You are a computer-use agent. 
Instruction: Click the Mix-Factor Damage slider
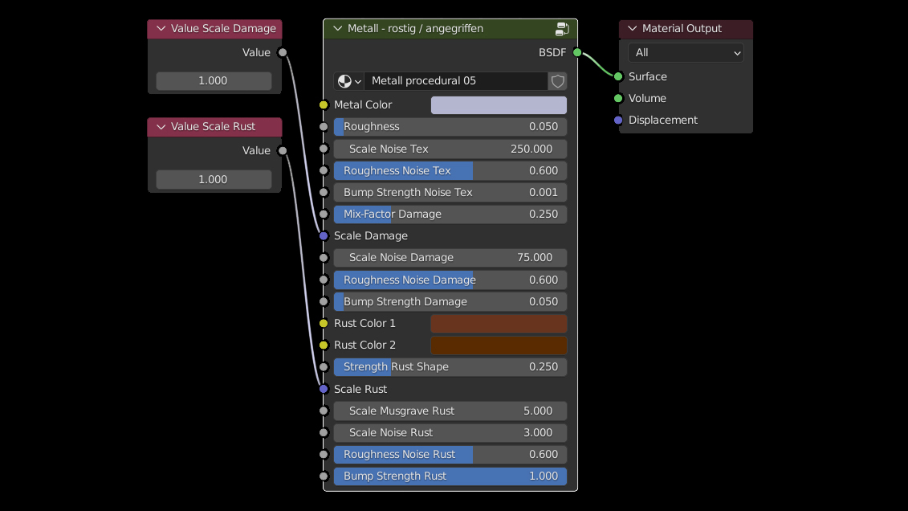click(450, 215)
